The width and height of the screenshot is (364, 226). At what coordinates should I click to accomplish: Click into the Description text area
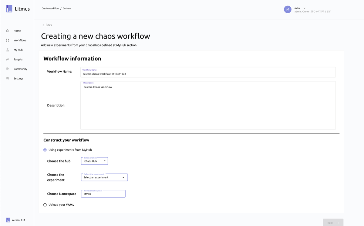click(208, 106)
